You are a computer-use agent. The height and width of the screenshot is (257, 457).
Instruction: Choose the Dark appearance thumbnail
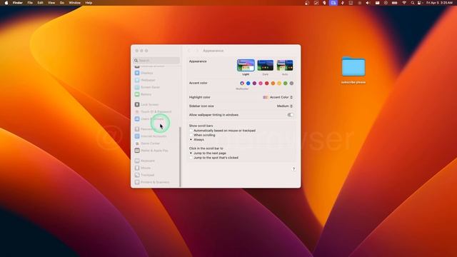[x=265, y=66]
